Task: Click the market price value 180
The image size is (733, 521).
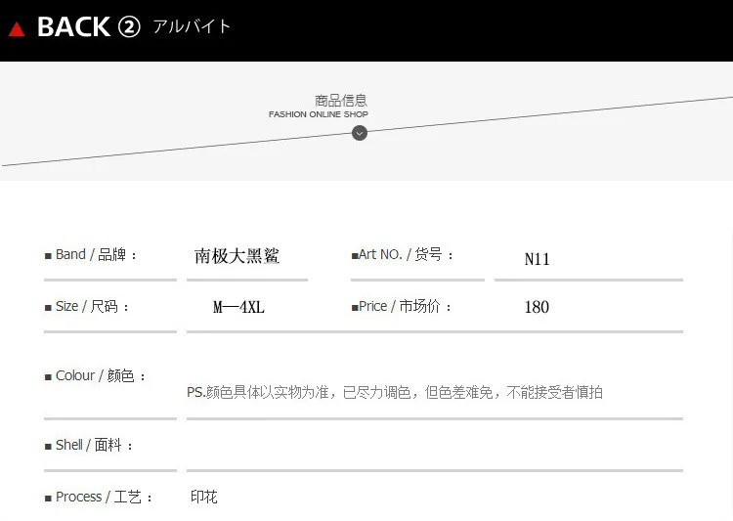Action: (537, 307)
